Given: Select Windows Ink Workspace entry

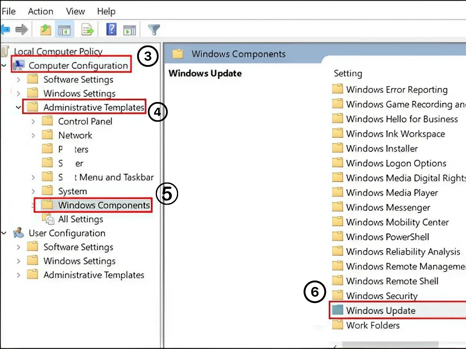Looking at the screenshot, I should click(x=395, y=134).
